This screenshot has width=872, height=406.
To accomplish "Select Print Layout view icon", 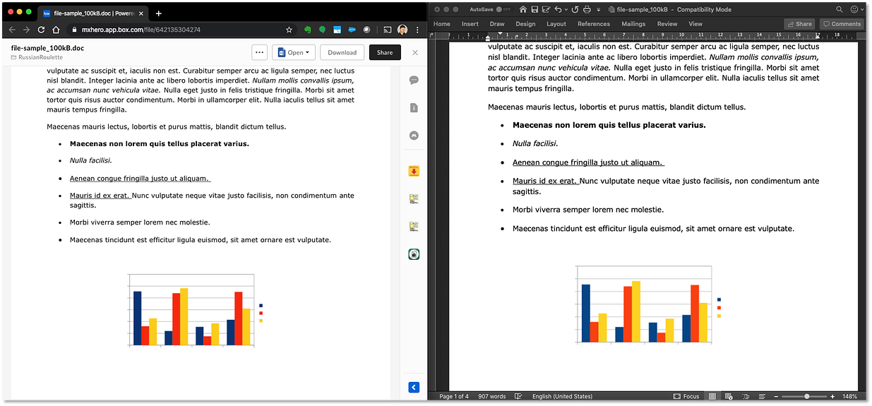I will coord(712,397).
